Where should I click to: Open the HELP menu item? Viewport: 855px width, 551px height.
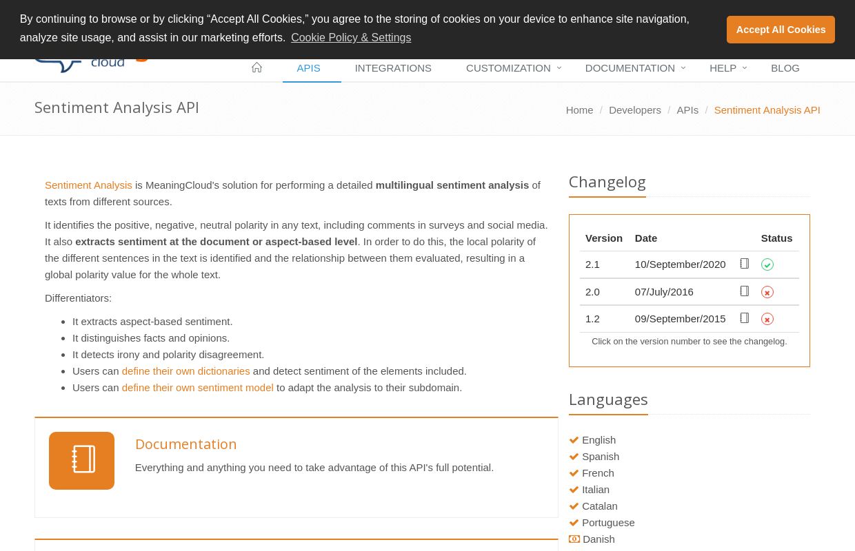click(x=723, y=67)
